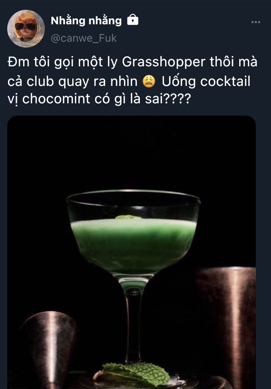Viewport: 271px width, 389px height.
Task: Open the three-dot more options menu
Action: [x=256, y=22]
